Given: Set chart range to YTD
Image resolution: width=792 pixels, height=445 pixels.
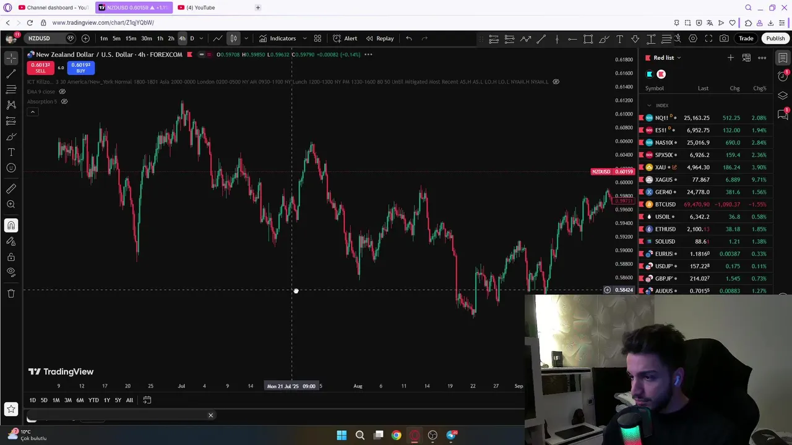Looking at the screenshot, I should pos(93,400).
